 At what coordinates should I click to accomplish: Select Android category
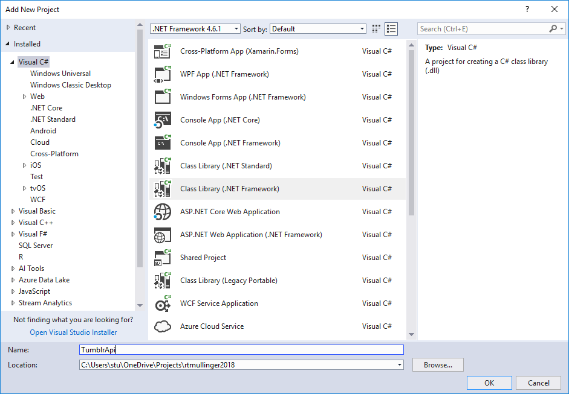(43, 131)
